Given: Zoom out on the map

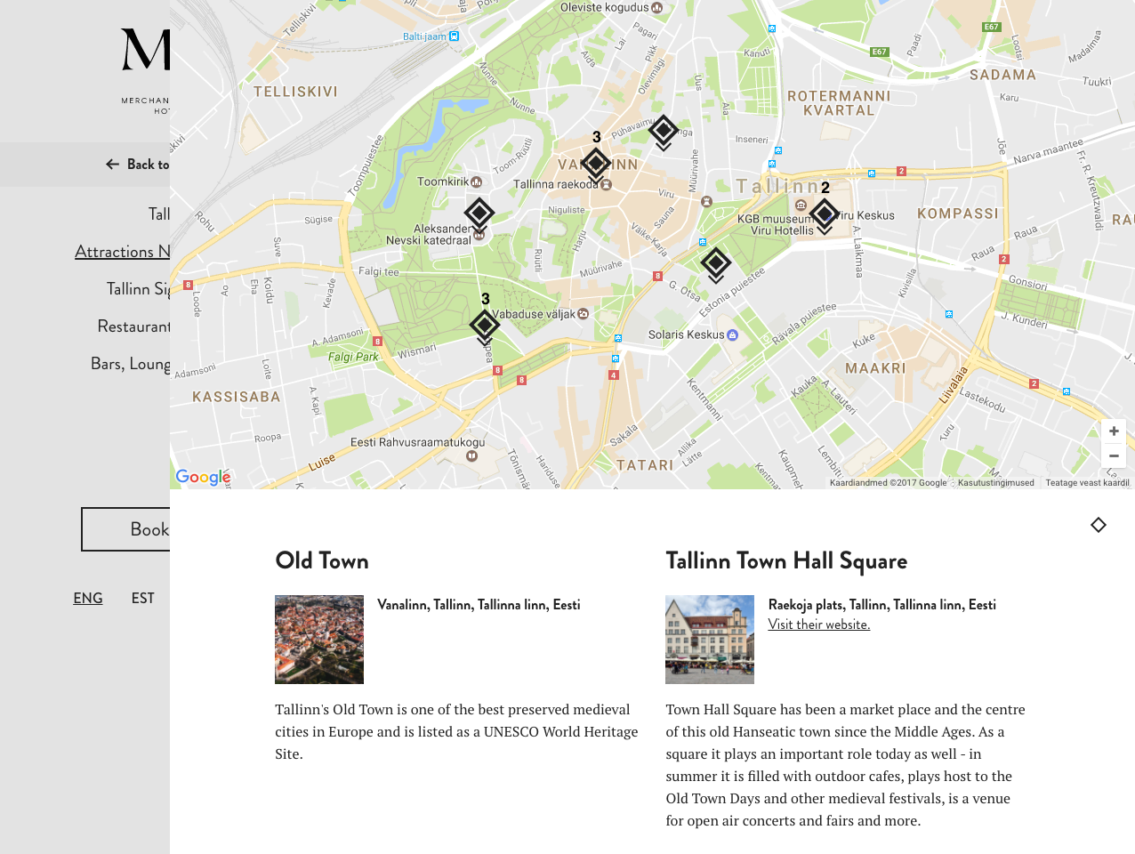Looking at the screenshot, I should [x=1114, y=455].
